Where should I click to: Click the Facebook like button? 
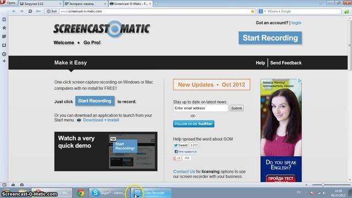pyautogui.click(x=185, y=152)
